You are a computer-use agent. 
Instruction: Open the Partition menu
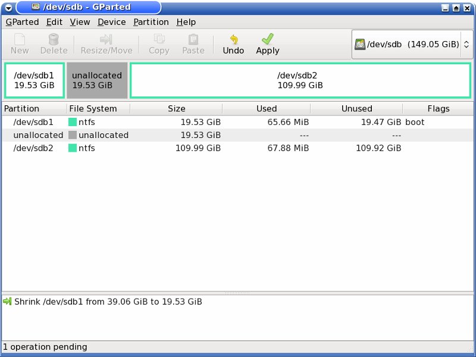151,22
